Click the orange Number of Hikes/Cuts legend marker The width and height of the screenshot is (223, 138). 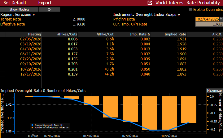coord(32,127)
